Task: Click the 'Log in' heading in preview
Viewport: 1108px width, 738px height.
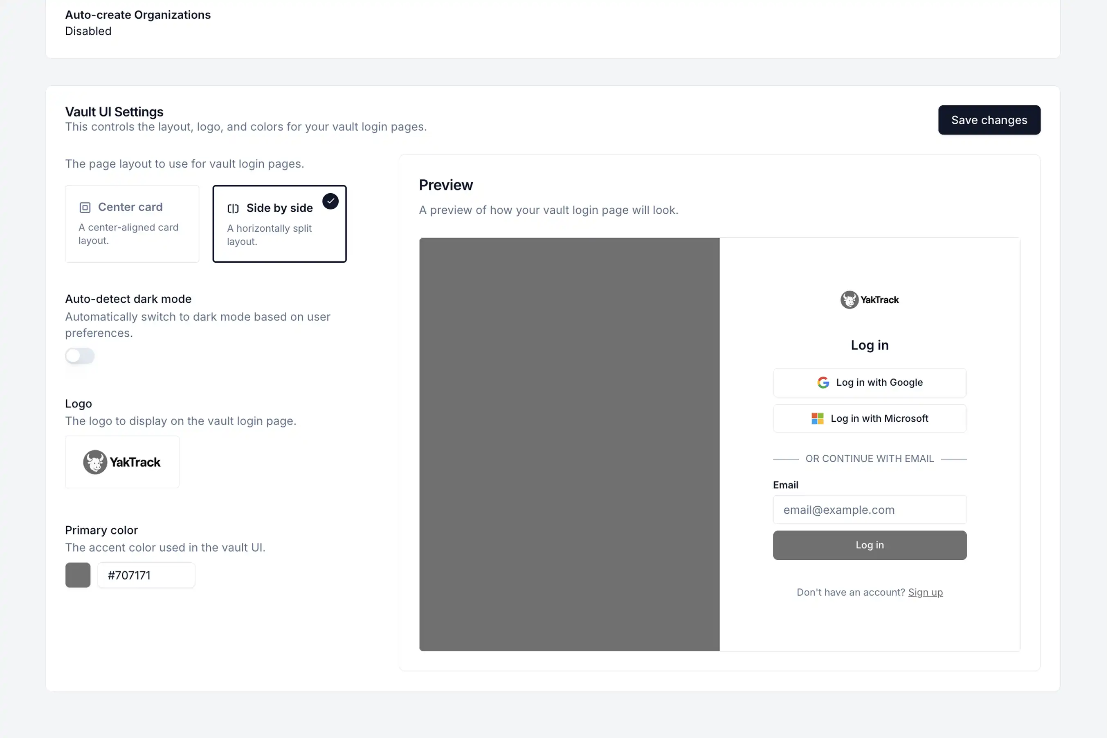Action: pos(870,345)
